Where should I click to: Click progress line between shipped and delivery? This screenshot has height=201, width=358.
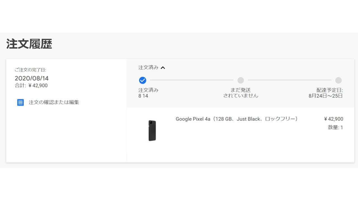click(x=289, y=80)
